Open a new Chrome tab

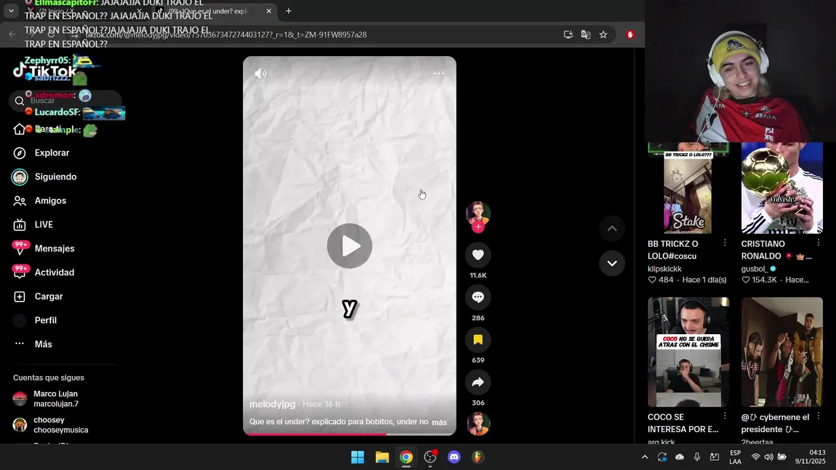point(289,11)
